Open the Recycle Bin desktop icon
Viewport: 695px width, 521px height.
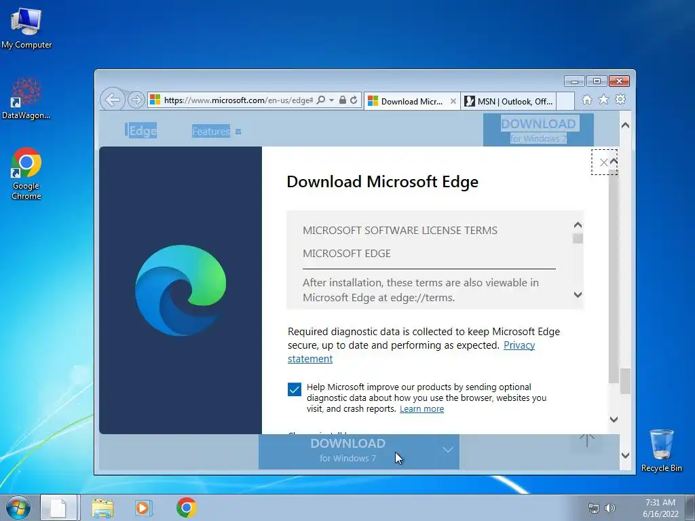click(661, 450)
